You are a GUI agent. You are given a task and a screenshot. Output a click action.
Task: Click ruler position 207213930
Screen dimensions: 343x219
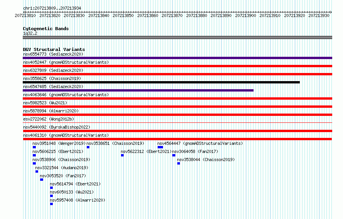[319, 15]
